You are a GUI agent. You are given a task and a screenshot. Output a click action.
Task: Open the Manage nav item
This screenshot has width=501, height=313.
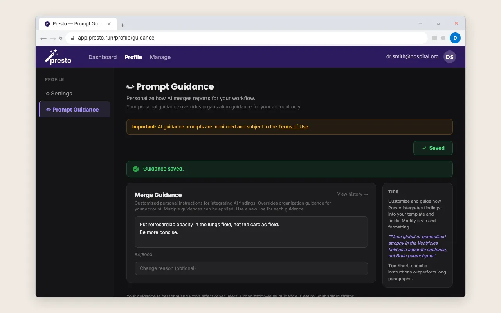[160, 57]
